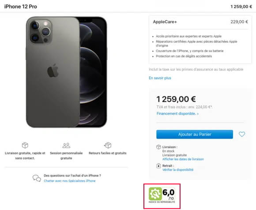Click the Livraison package icon
Image resolution: width=256 pixels, height=210 pixels.
(158, 147)
